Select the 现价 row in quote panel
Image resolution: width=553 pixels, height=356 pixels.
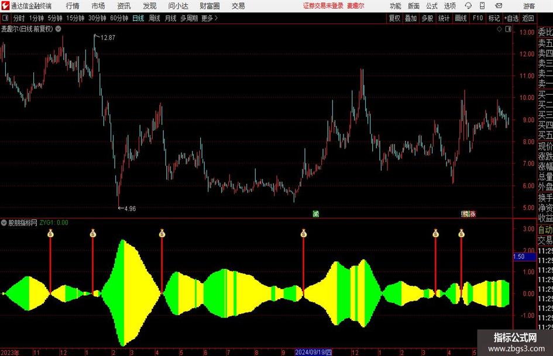pyautogui.click(x=545, y=146)
